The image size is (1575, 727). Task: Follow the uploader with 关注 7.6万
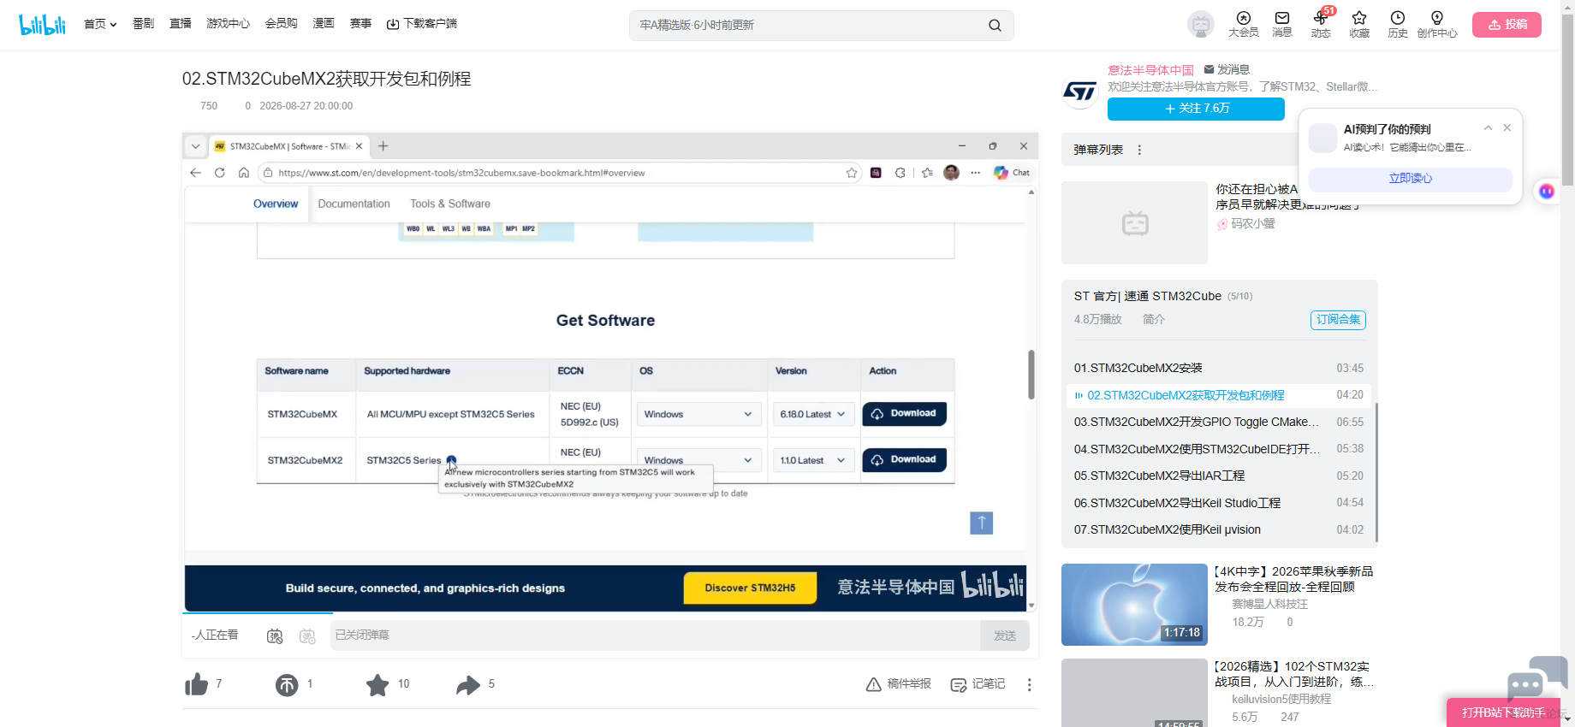(x=1196, y=109)
